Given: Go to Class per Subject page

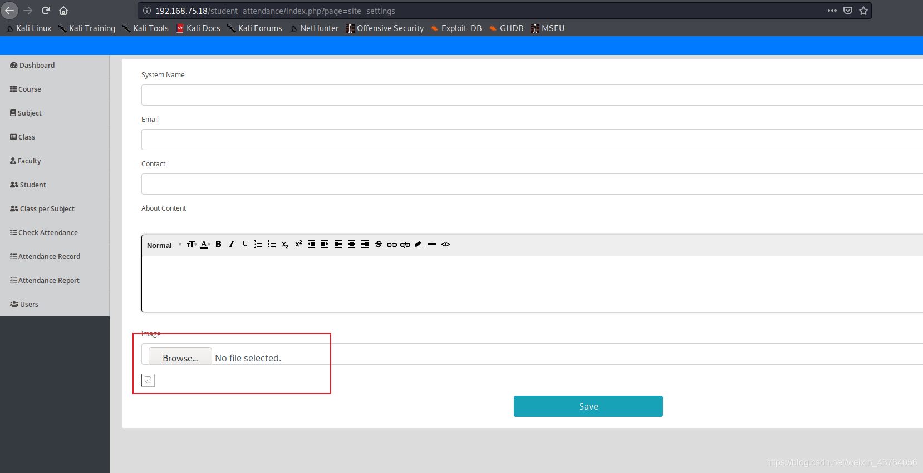Looking at the screenshot, I should click(x=42, y=208).
